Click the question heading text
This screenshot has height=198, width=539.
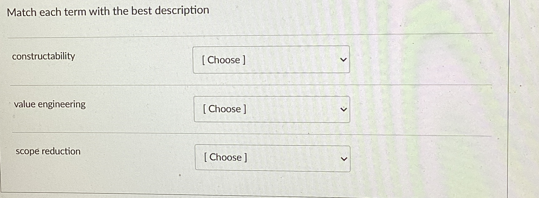(x=108, y=11)
